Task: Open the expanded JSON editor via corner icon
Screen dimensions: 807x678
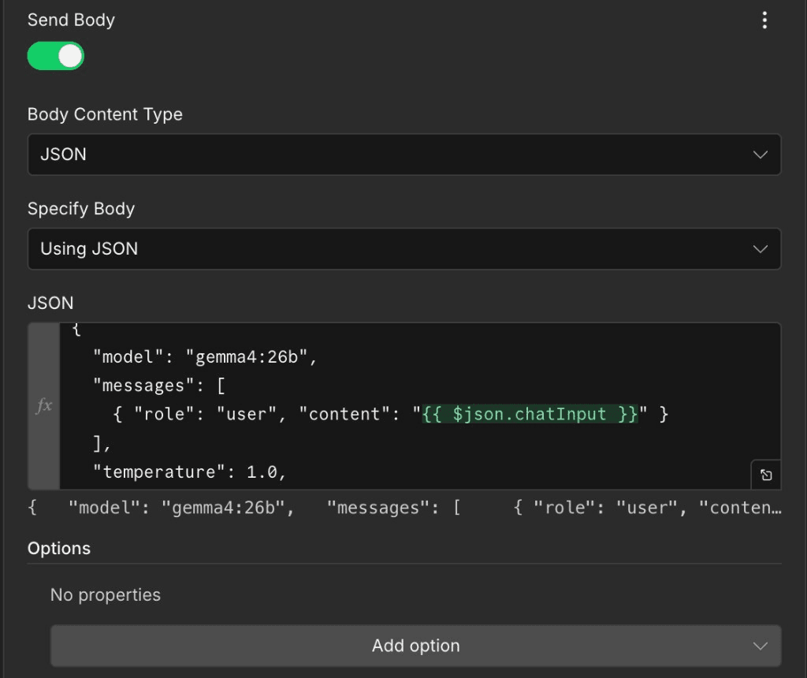Action: 766,475
